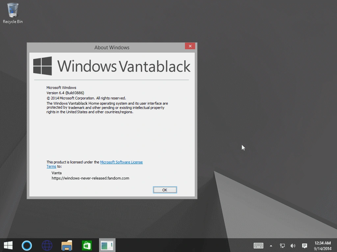Viewport: 337px width, 252px height.
Task: Launch the green Store app on taskbar
Action: pos(87,245)
